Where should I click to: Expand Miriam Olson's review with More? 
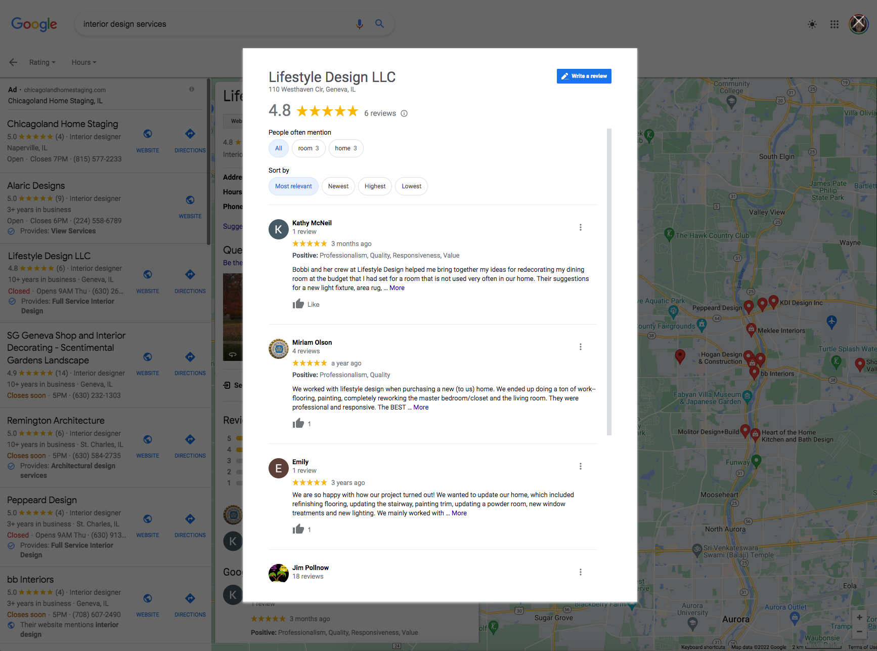pyautogui.click(x=421, y=408)
